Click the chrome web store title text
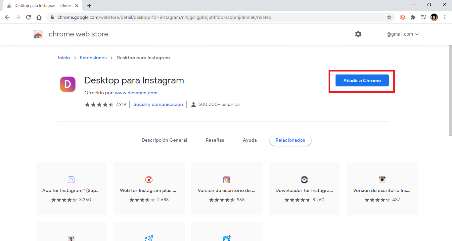 [78, 34]
